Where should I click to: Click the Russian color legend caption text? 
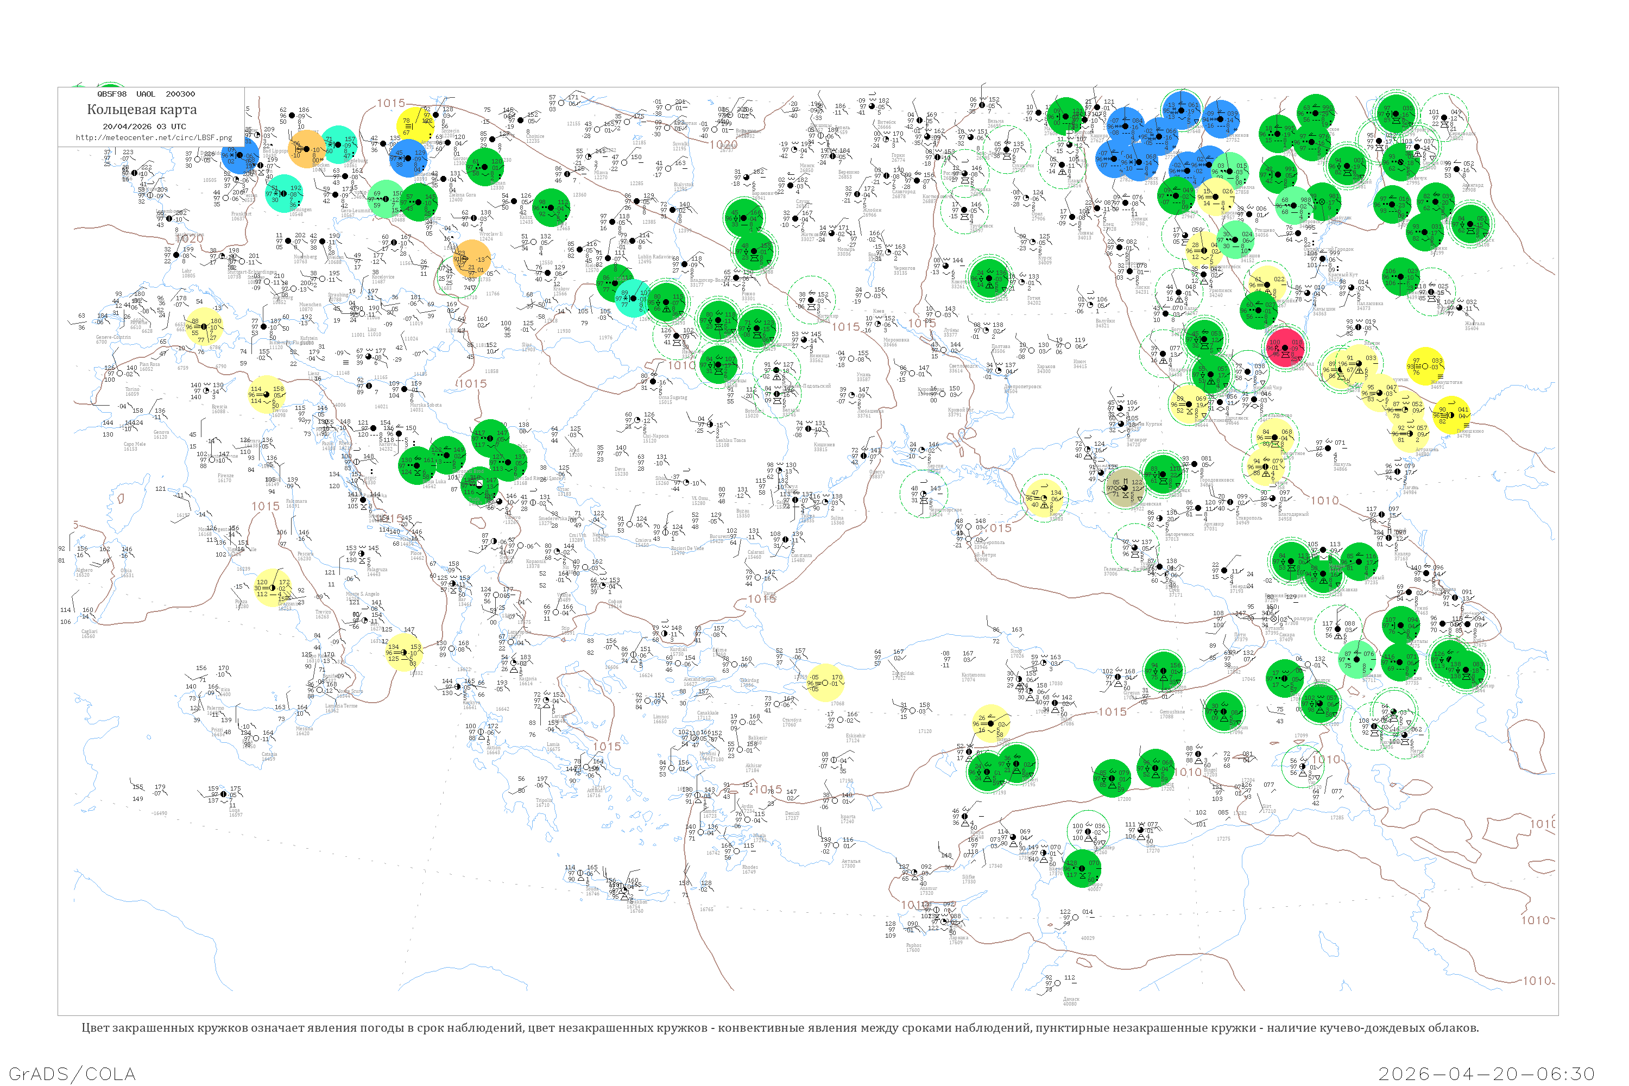point(780,1028)
